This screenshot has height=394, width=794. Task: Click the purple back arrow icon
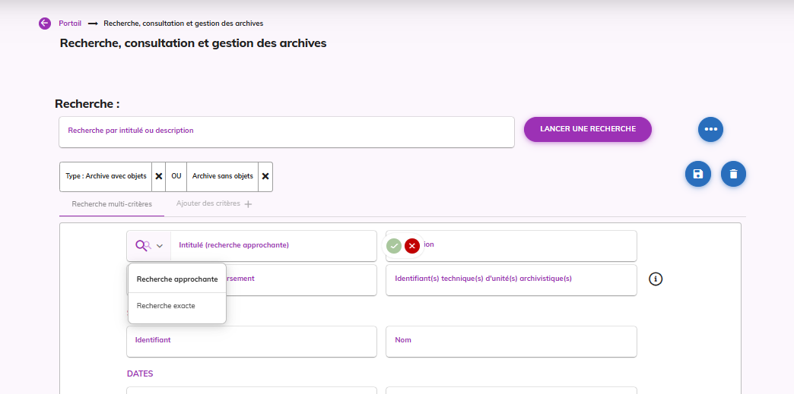coord(45,24)
